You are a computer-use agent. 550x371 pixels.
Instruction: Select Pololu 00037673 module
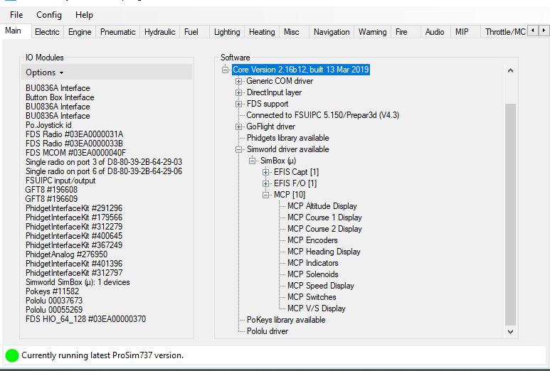click(54, 301)
